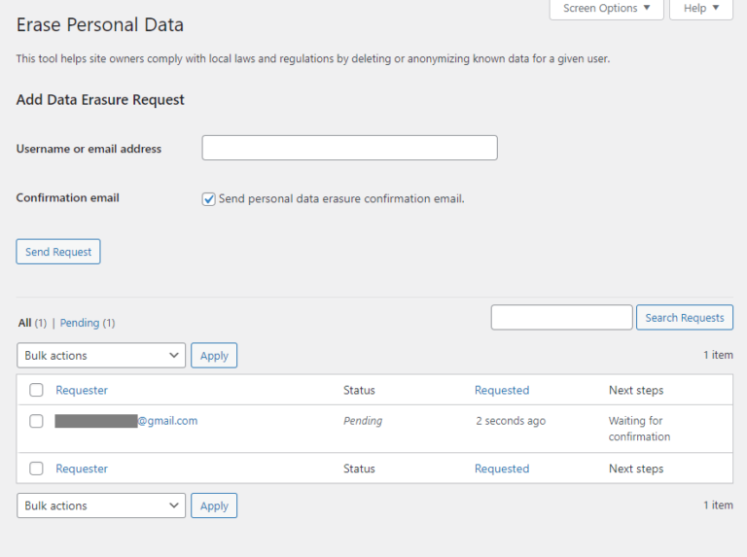Image resolution: width=747 pixels, height=557 pixels.
Task: Open the top Bulk actions dropdown
Action: 101,356
